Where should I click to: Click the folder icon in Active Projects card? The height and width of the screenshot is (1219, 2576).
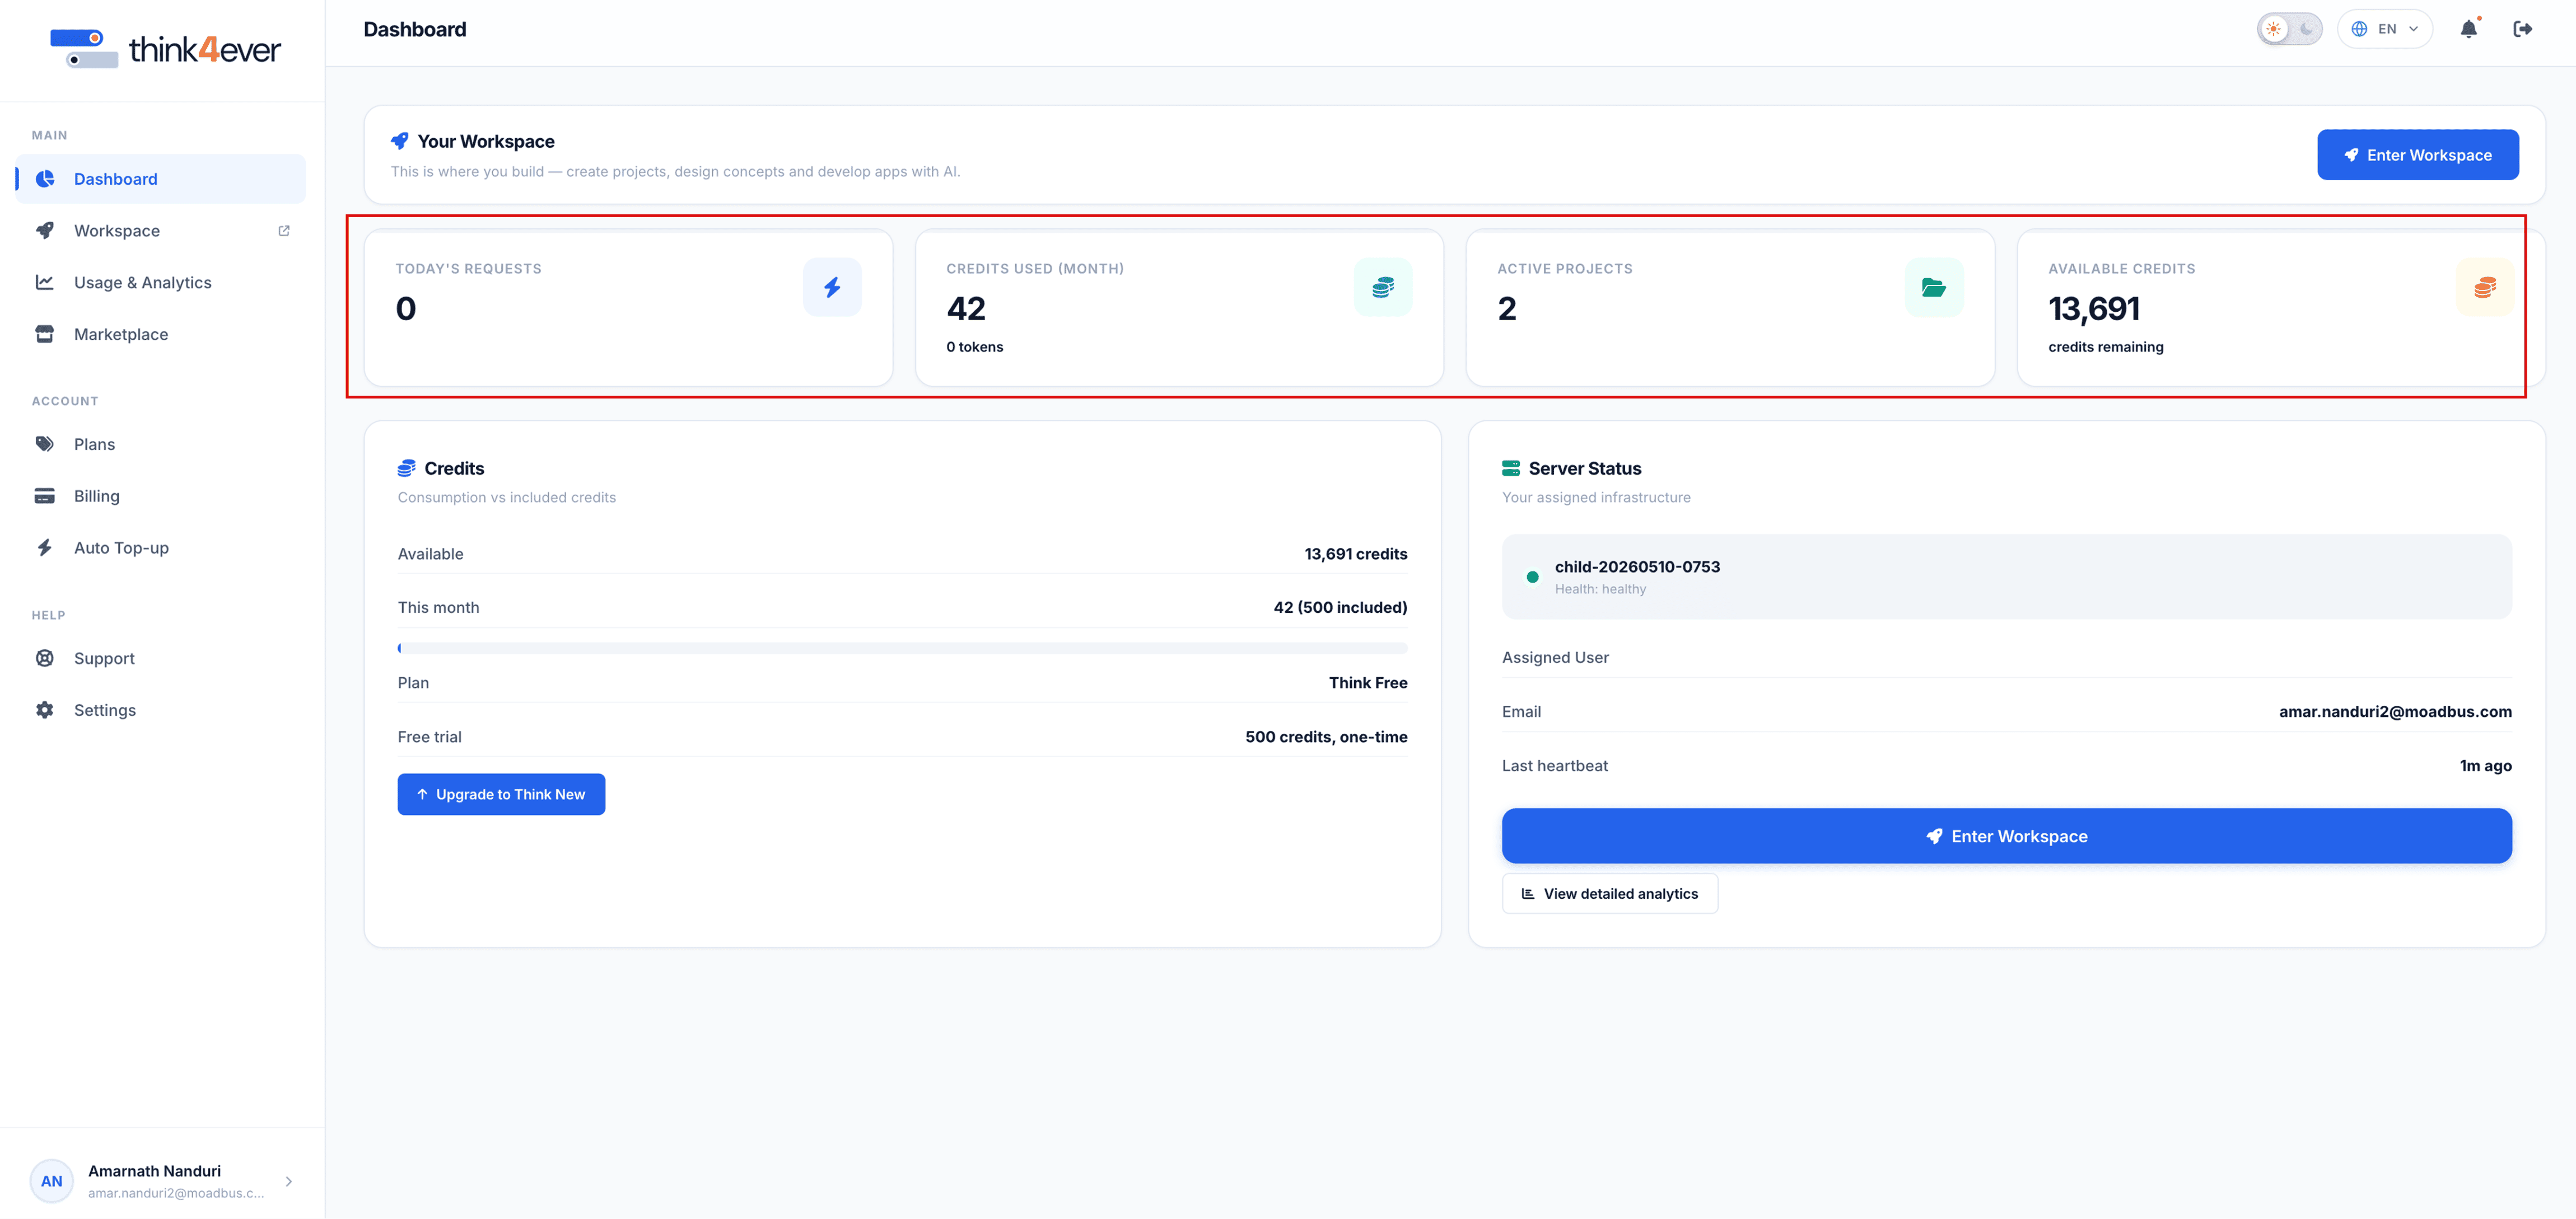[x=1933, y=288]
